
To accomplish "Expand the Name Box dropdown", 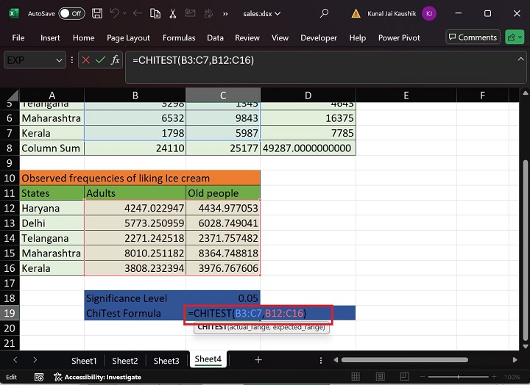I will [x=60, y=60].
